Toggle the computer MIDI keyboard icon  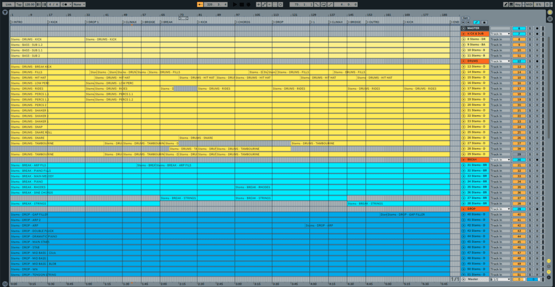(511, 4)
